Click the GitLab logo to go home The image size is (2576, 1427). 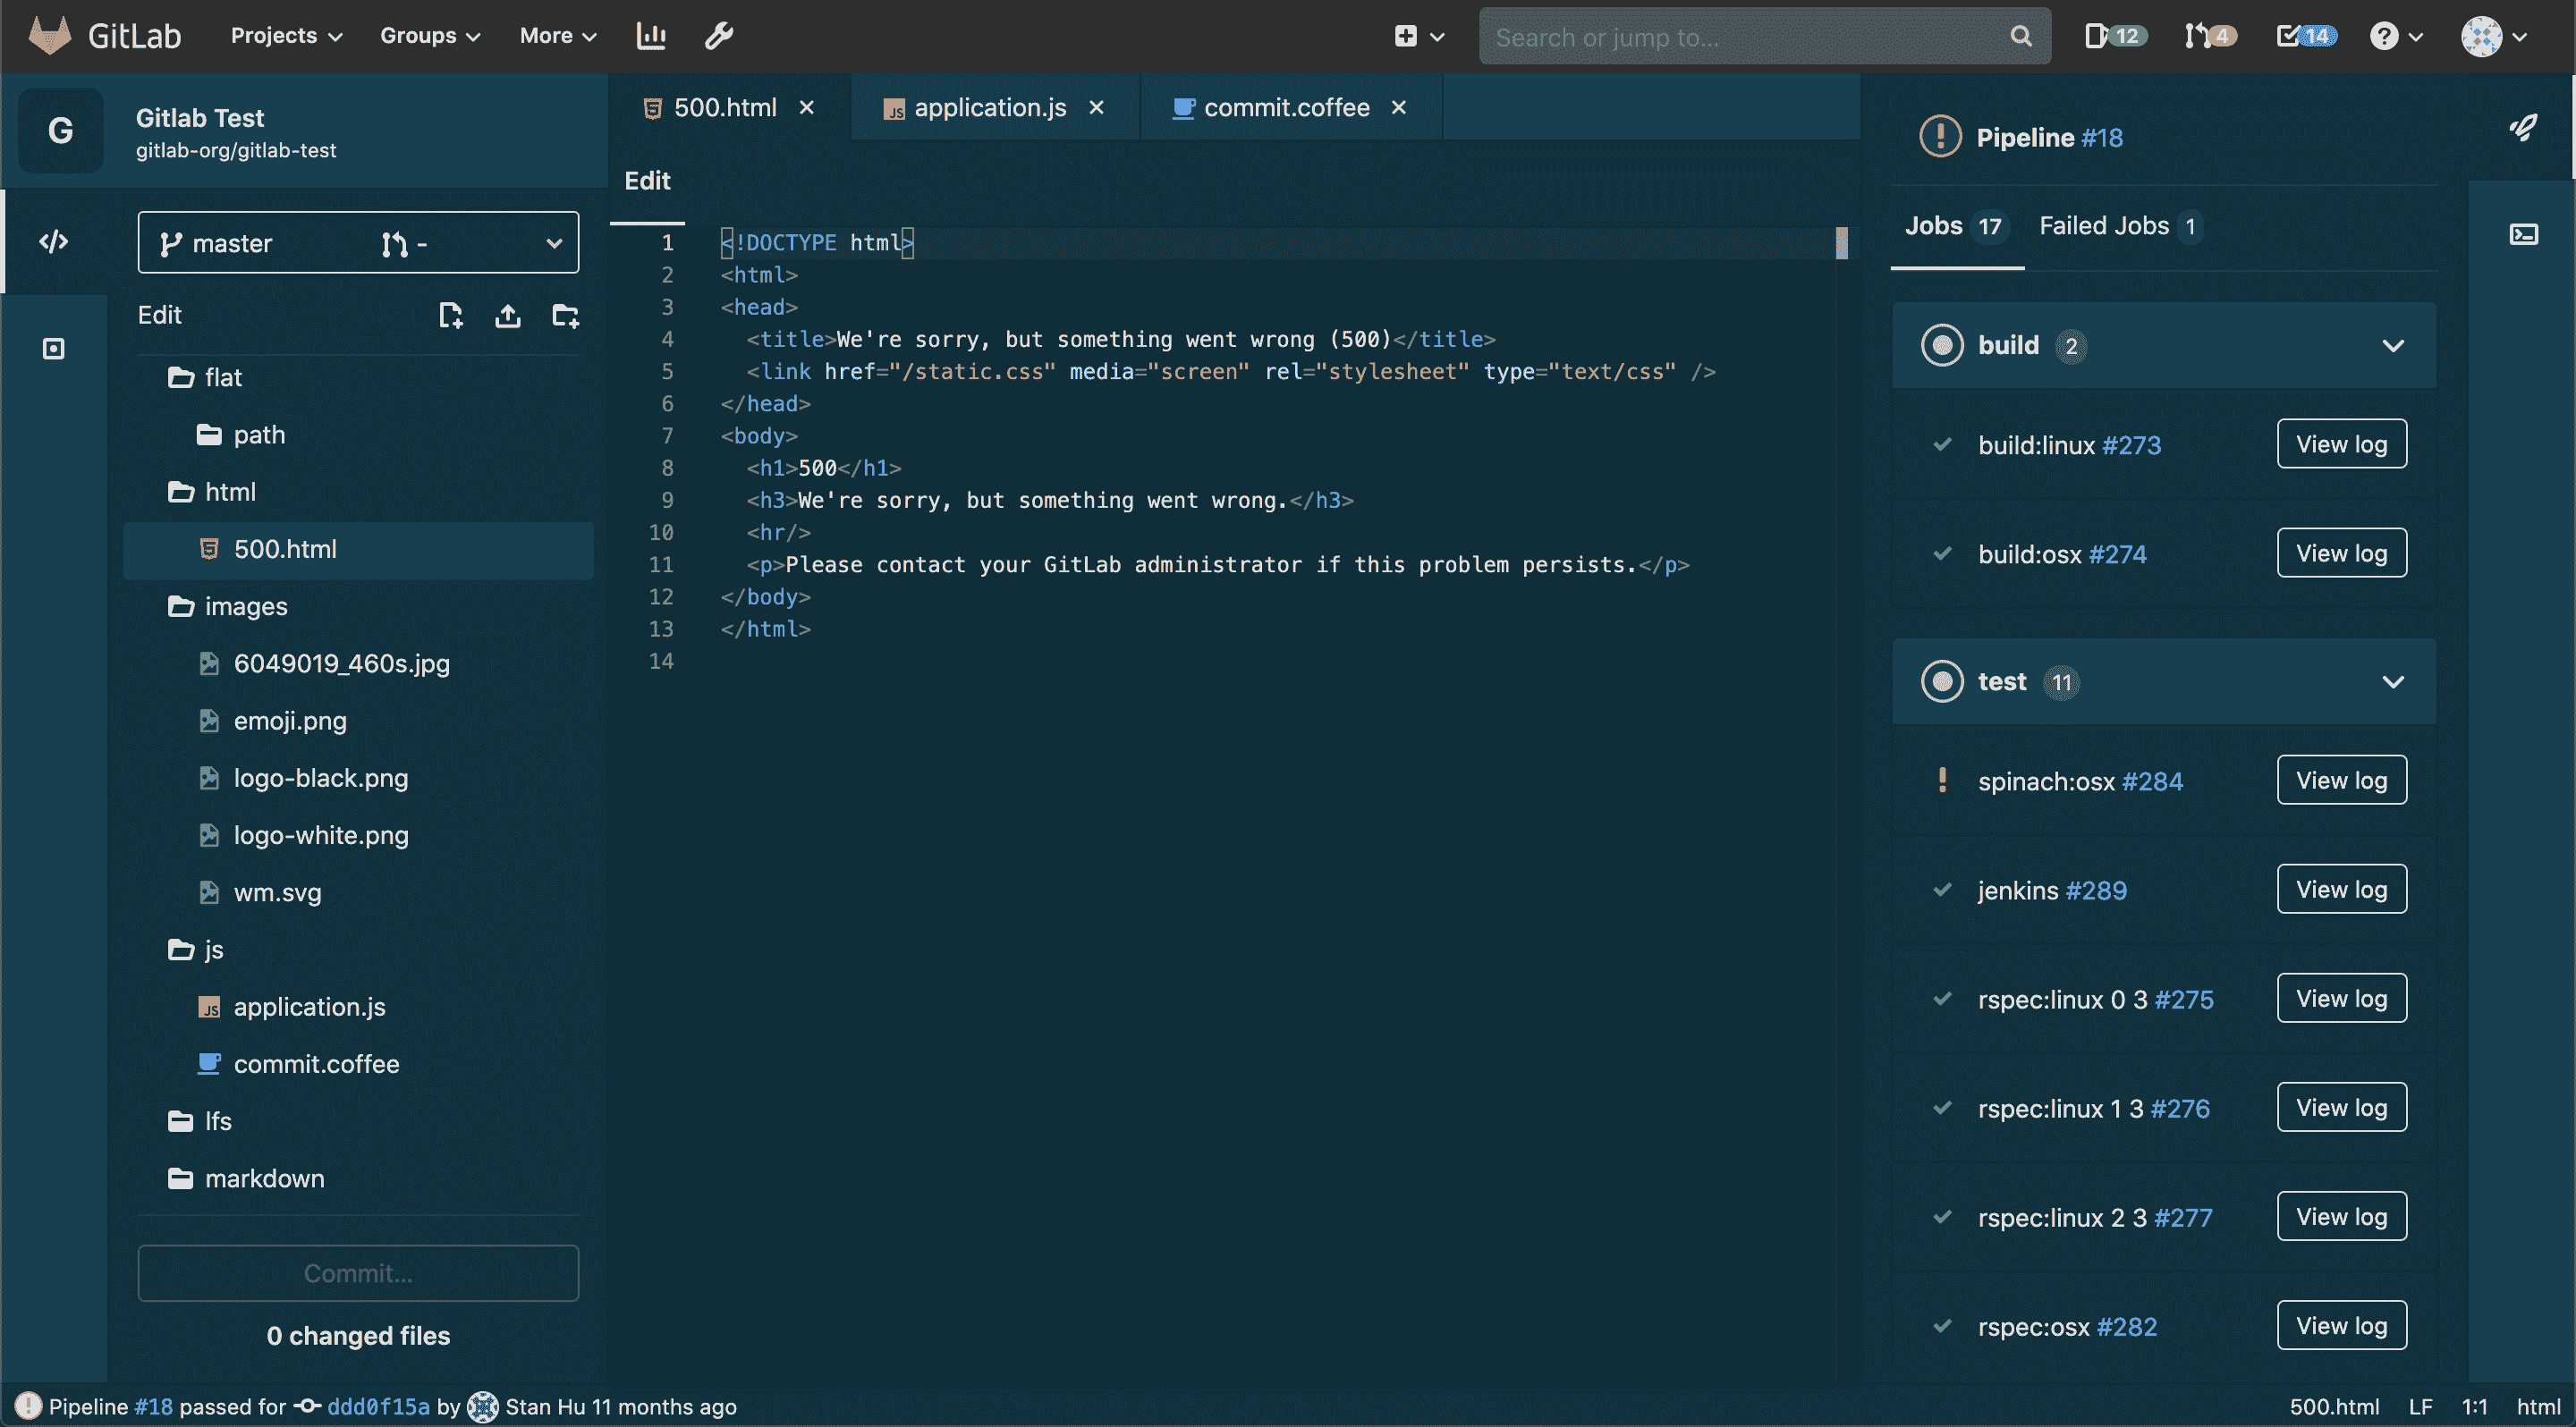pos(50,34)
